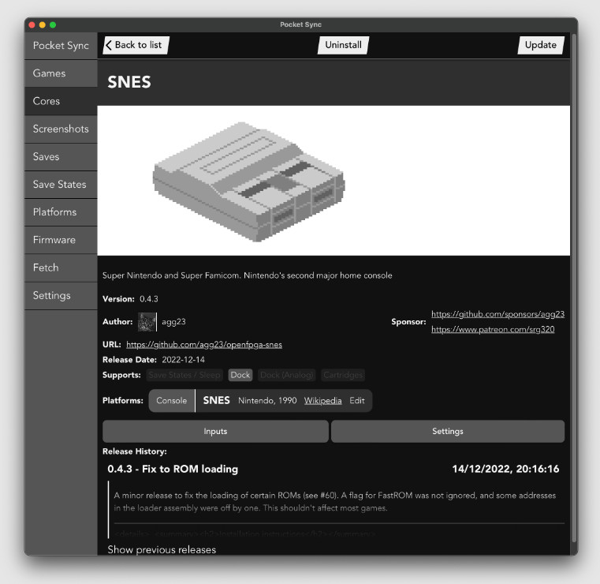The height and width of the screenshot is (584, 600).
Task: Click the SNES platform name in Platforms row
Action: click(x=216, y=401)
